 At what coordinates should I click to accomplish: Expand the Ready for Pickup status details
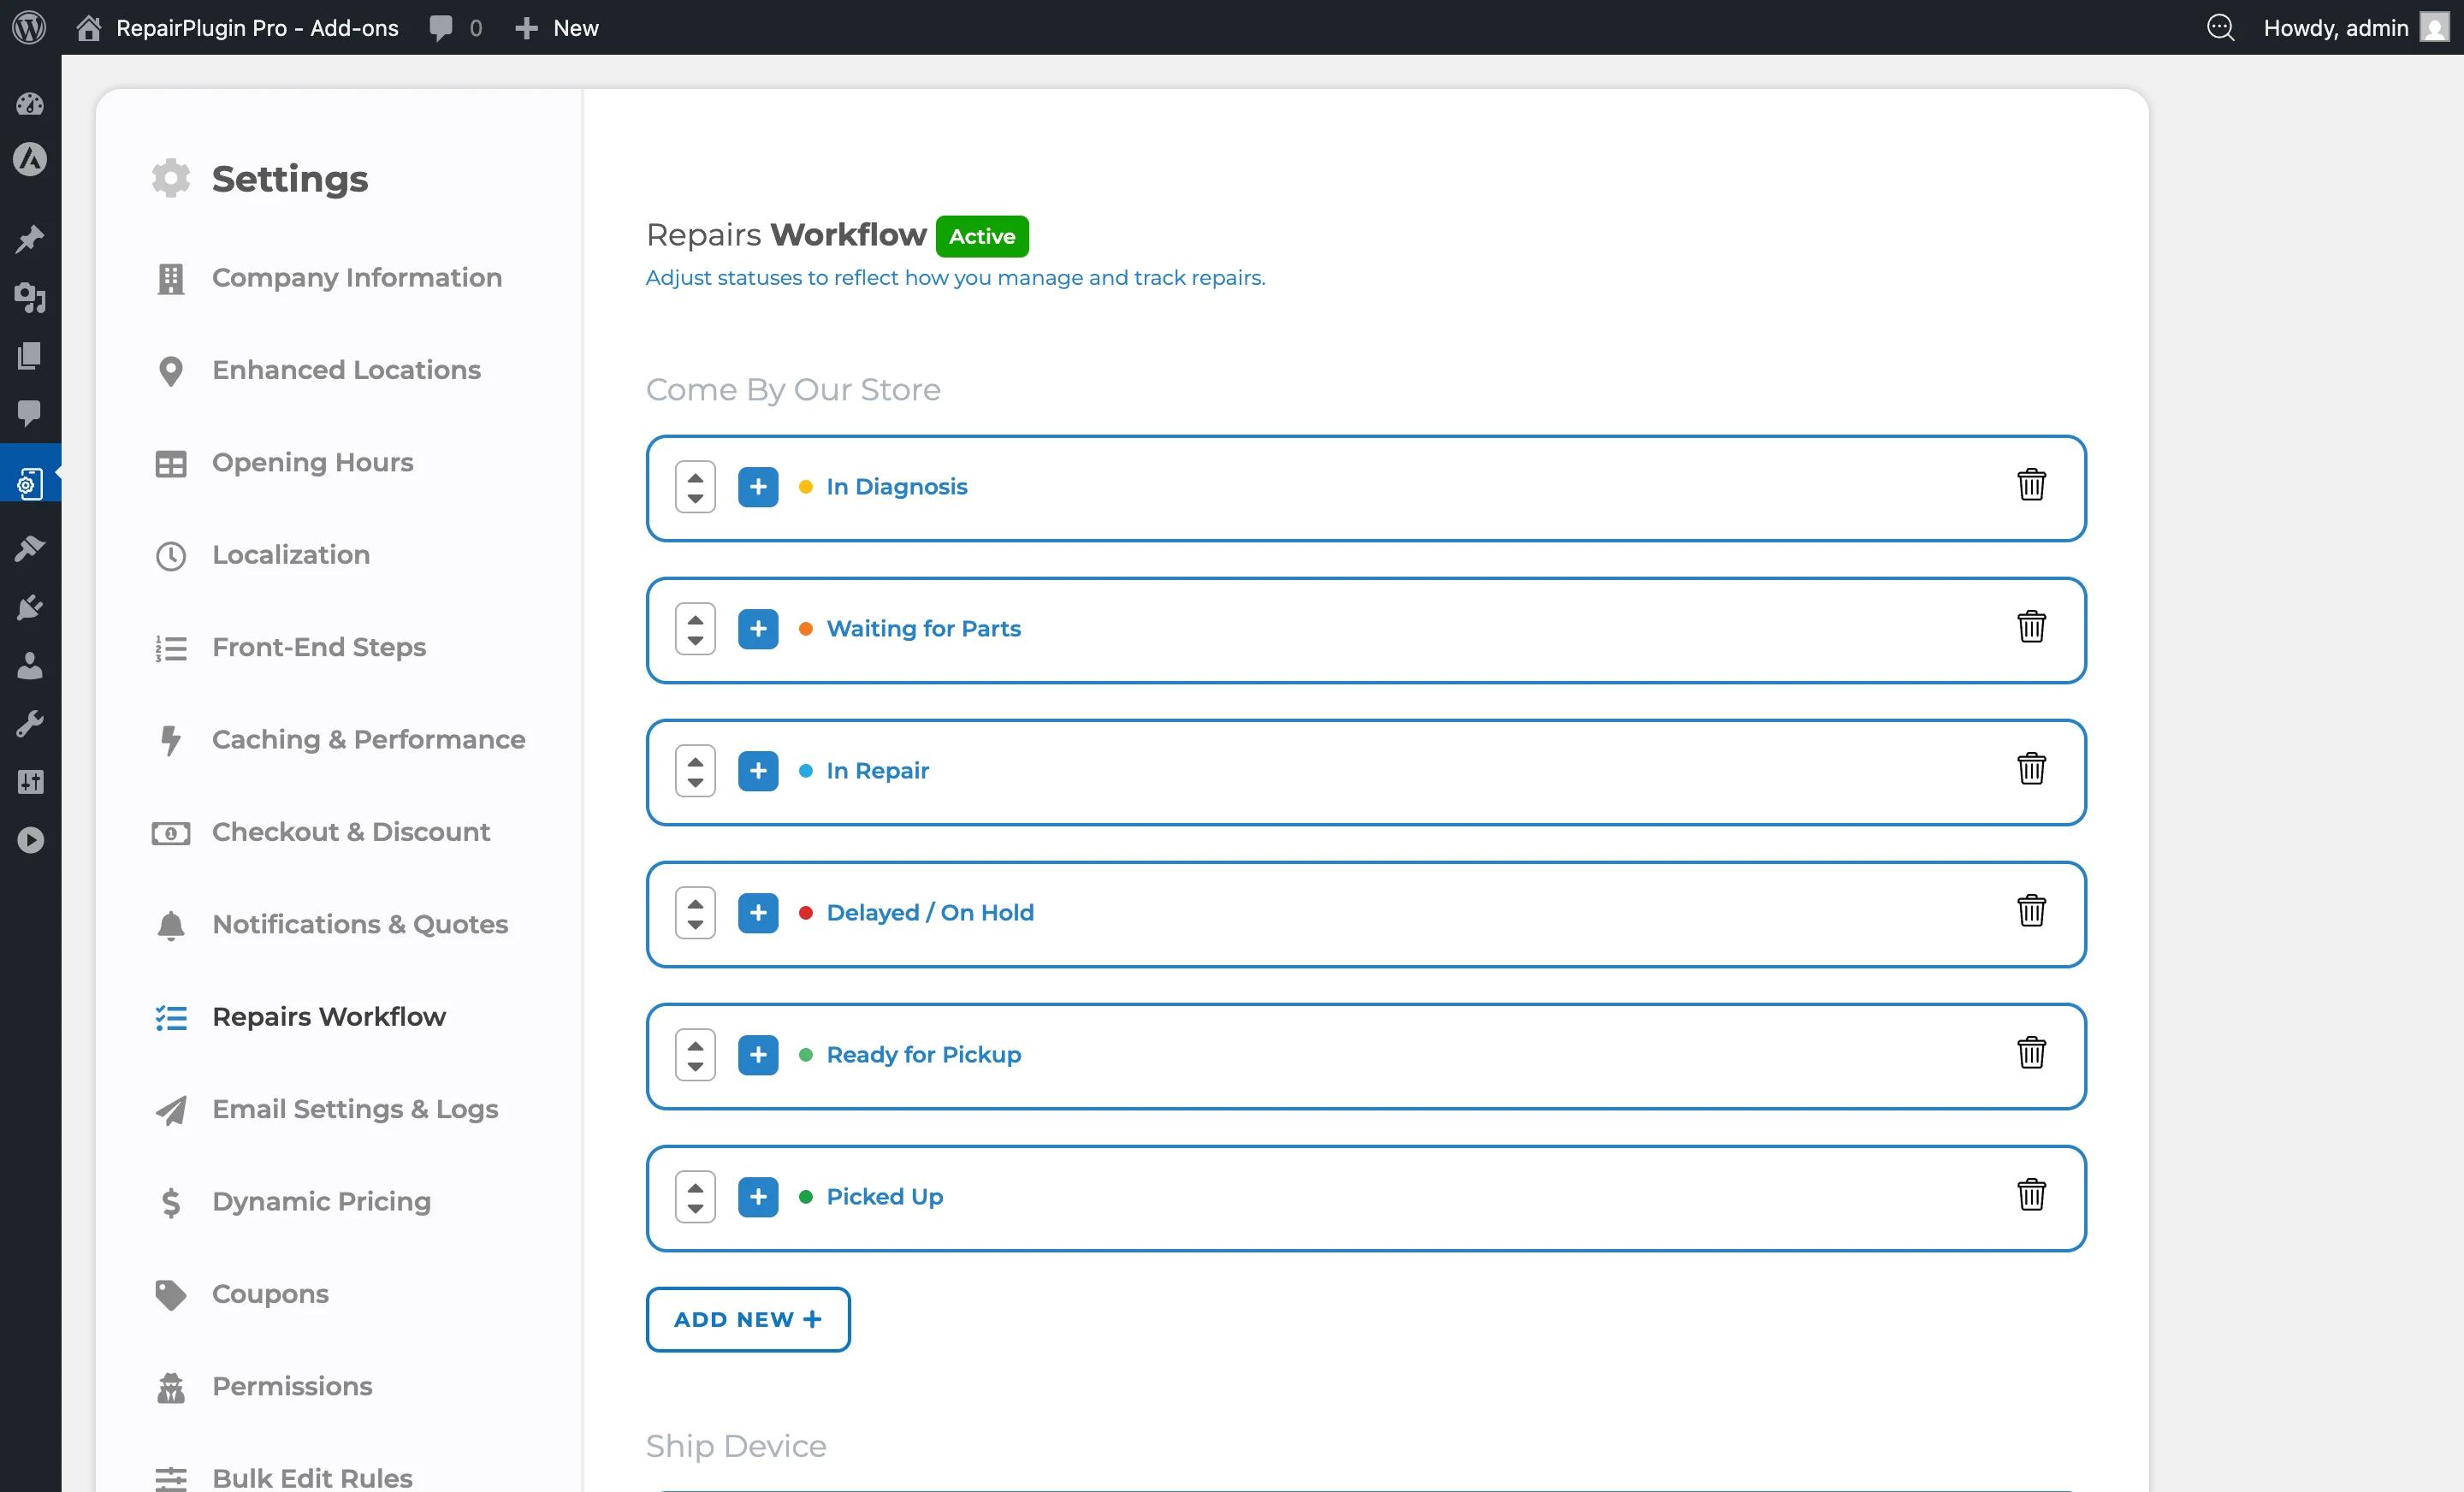[758, 1054]
